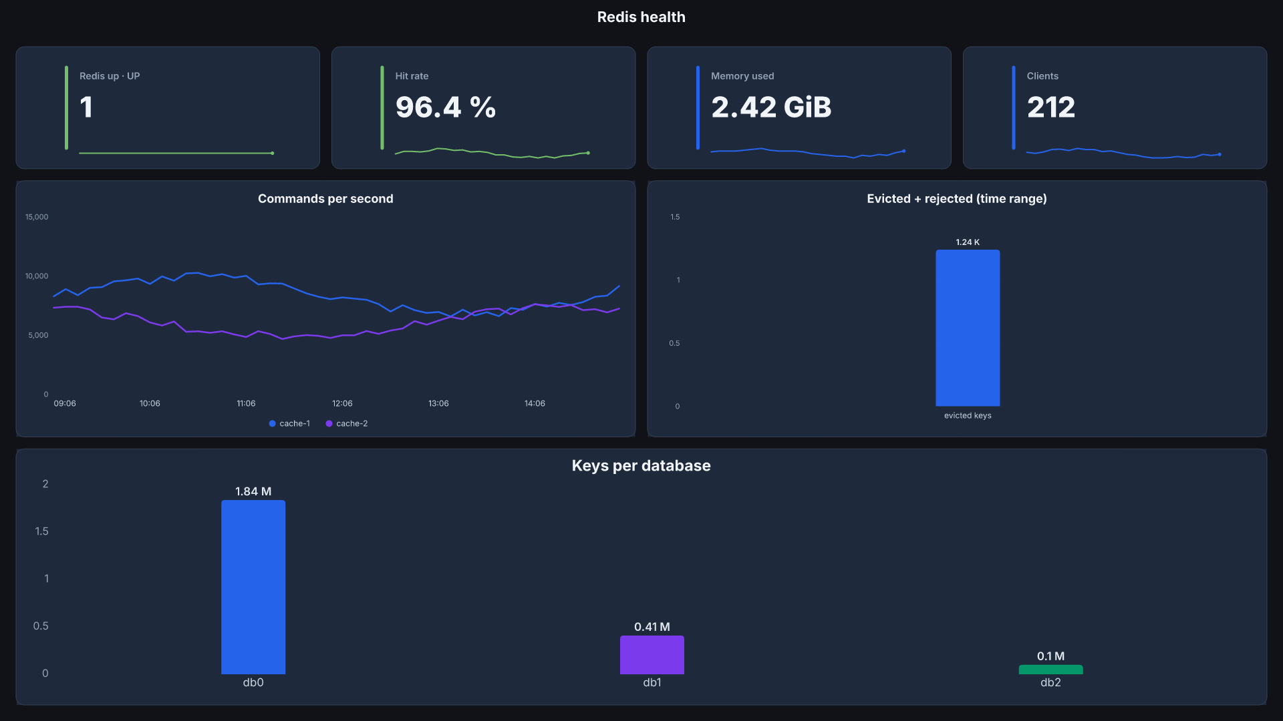Toggle cache-1 series in legend
The width and height of the screenshot is (1283, 721).
[x=289, y=424]
